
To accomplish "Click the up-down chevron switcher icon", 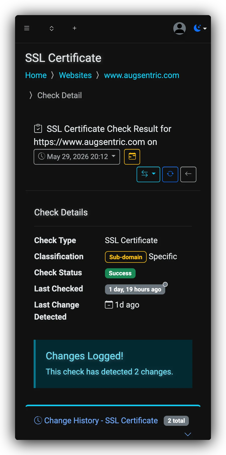I will 51,28.
